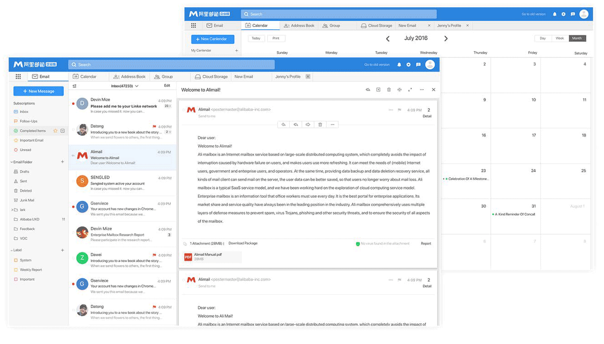Add a new label with the plus icon
Screen dimensions: 604x344
click(63, 250)
